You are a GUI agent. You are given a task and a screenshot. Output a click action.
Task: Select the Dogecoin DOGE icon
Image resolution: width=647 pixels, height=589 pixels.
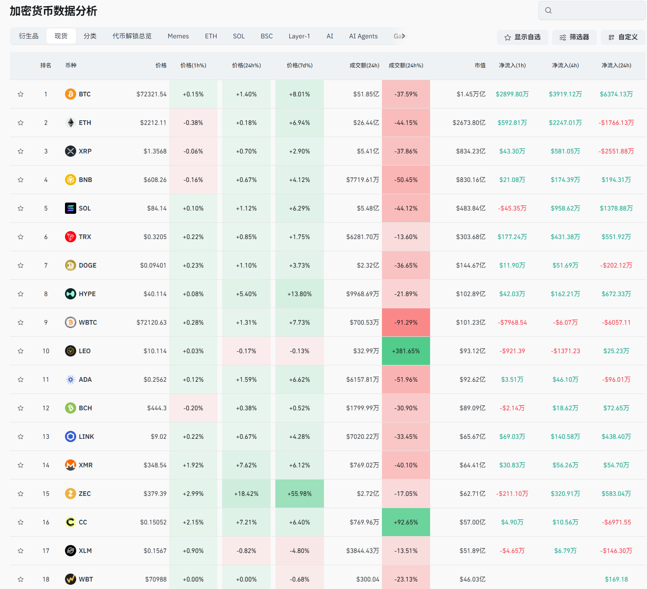70,265
